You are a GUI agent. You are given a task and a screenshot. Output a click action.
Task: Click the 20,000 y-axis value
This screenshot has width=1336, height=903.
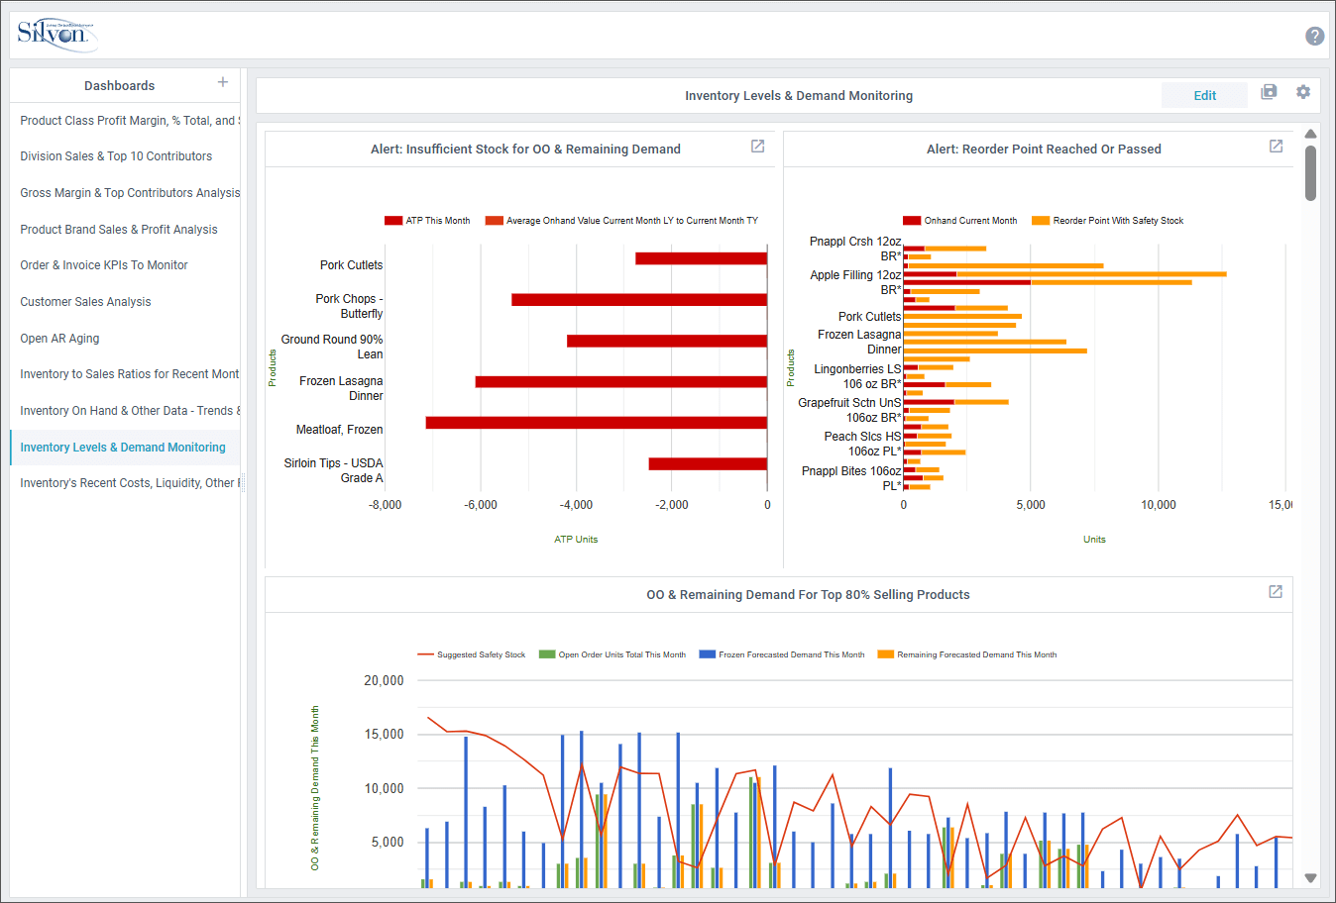pyautogui.click(x=385, y=680)
